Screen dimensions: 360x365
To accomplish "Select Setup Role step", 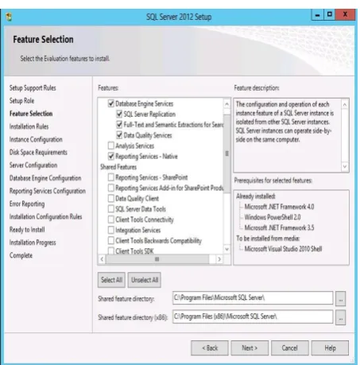I will click(x=21, y=101).
